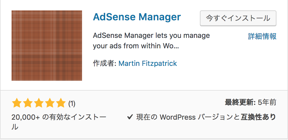Click the 作成者 author label
Viewport: 288px width, 140px height.
coord(105,63)
